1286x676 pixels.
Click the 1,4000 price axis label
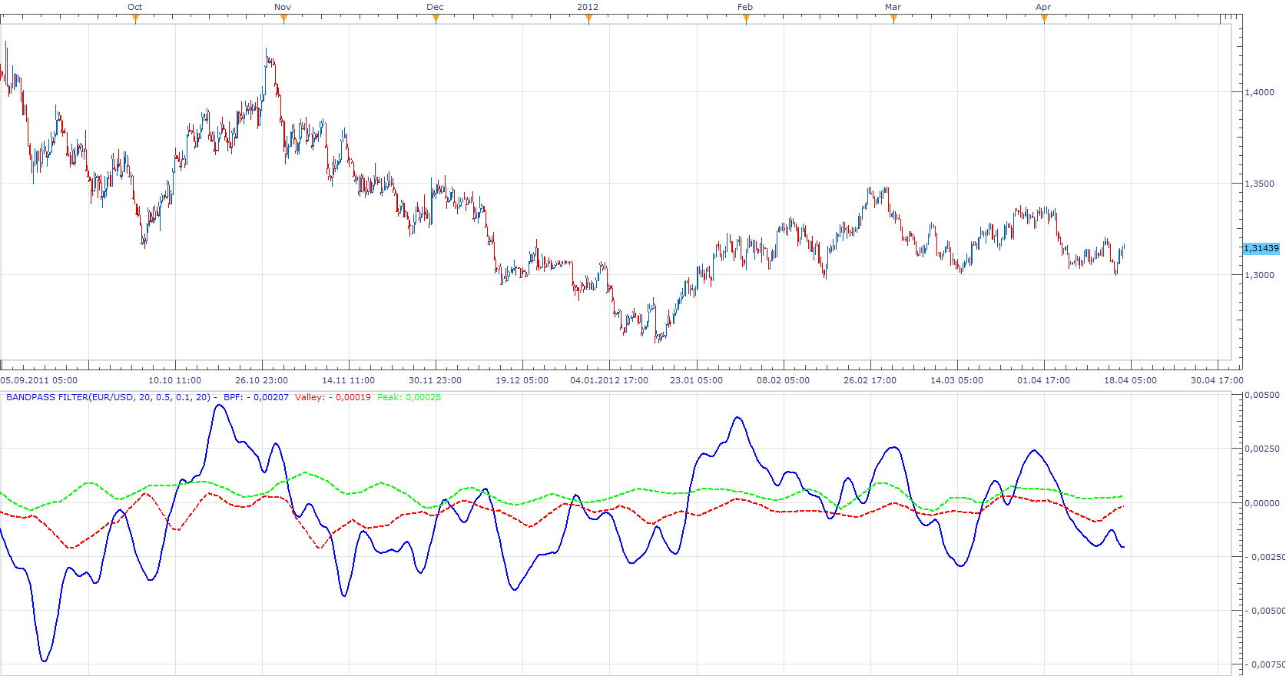[x=1260, y=92]
